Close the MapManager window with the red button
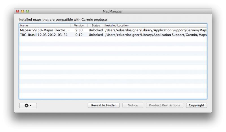Viewport: 226px width, 132px height. click(18, 11)
